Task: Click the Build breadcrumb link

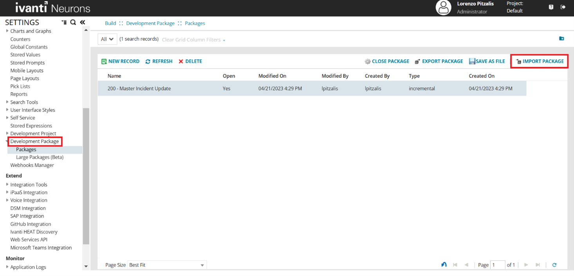Action: click(x=110, y=23)
